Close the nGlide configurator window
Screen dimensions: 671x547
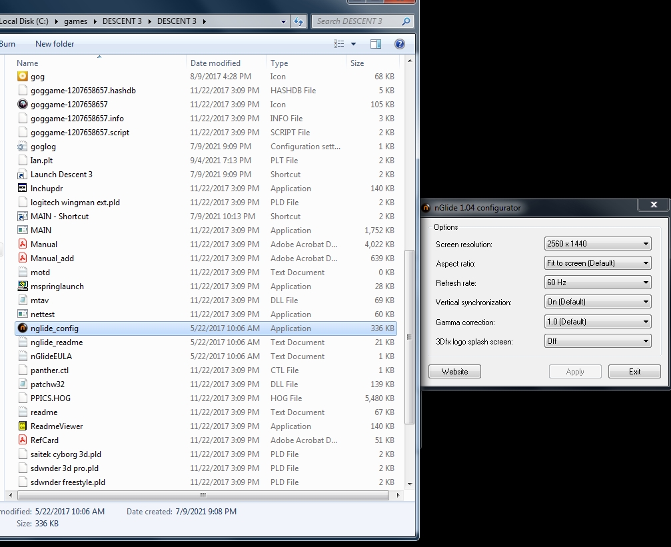654,205
